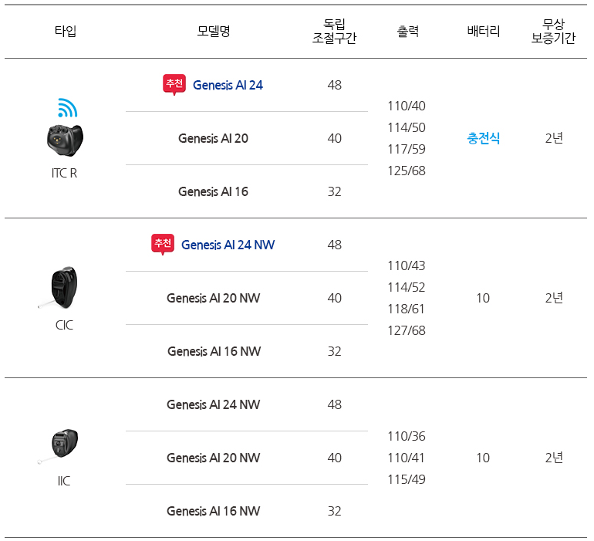594x541 pixels.
Task: Click the 무상 보증기간 column header
Action: click(553, 32)
